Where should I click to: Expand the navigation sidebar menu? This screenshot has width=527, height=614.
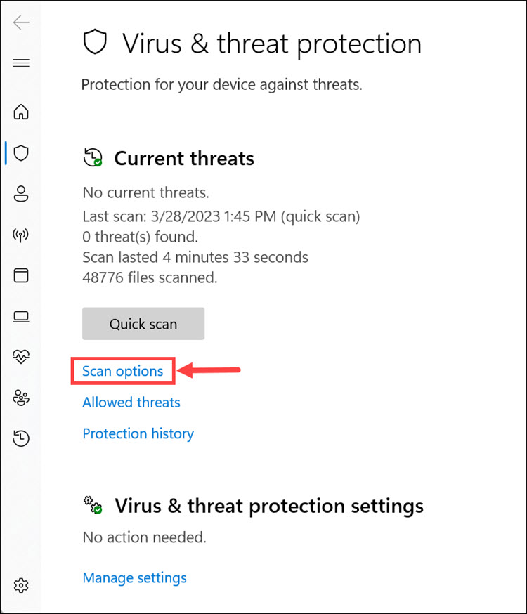coord(21,63)
